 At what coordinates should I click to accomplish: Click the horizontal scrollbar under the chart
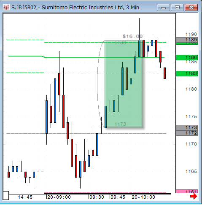(x=90, y=194)
